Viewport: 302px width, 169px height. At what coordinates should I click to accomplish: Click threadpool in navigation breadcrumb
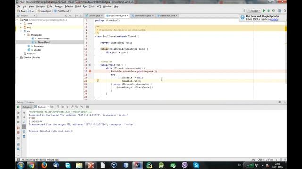click(46, 11)
